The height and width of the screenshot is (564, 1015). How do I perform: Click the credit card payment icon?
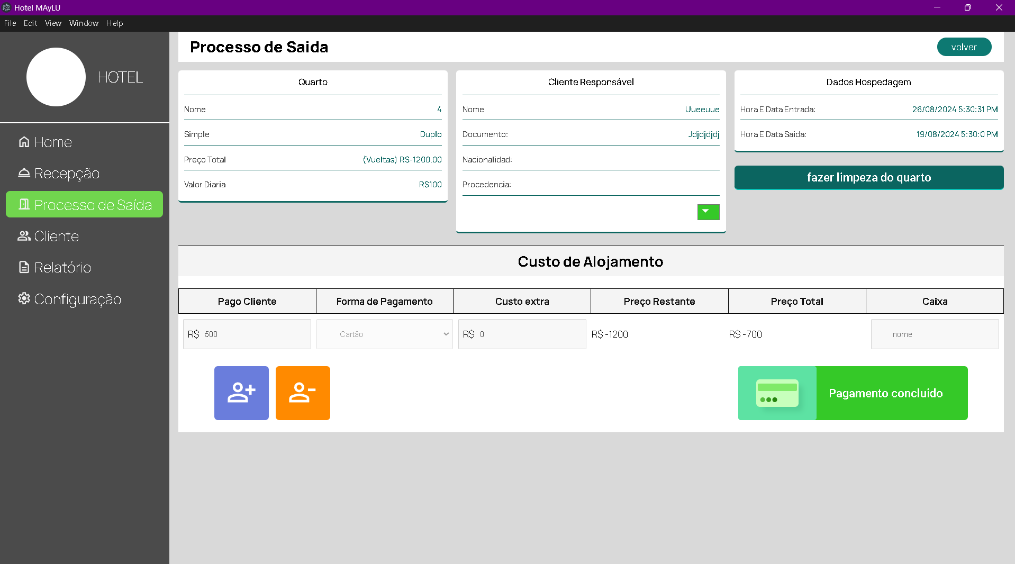[x=777, y=393]
